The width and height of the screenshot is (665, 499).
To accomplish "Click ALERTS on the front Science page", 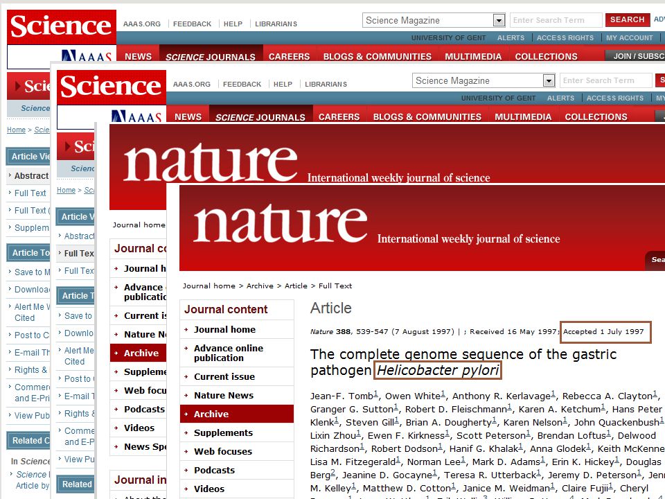I will pos(560,98).
